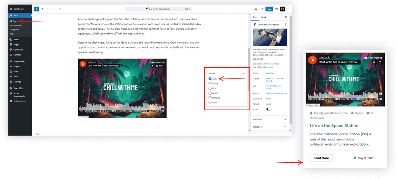Close the Format popover
The image size is (398, 179).
[243, 73]
